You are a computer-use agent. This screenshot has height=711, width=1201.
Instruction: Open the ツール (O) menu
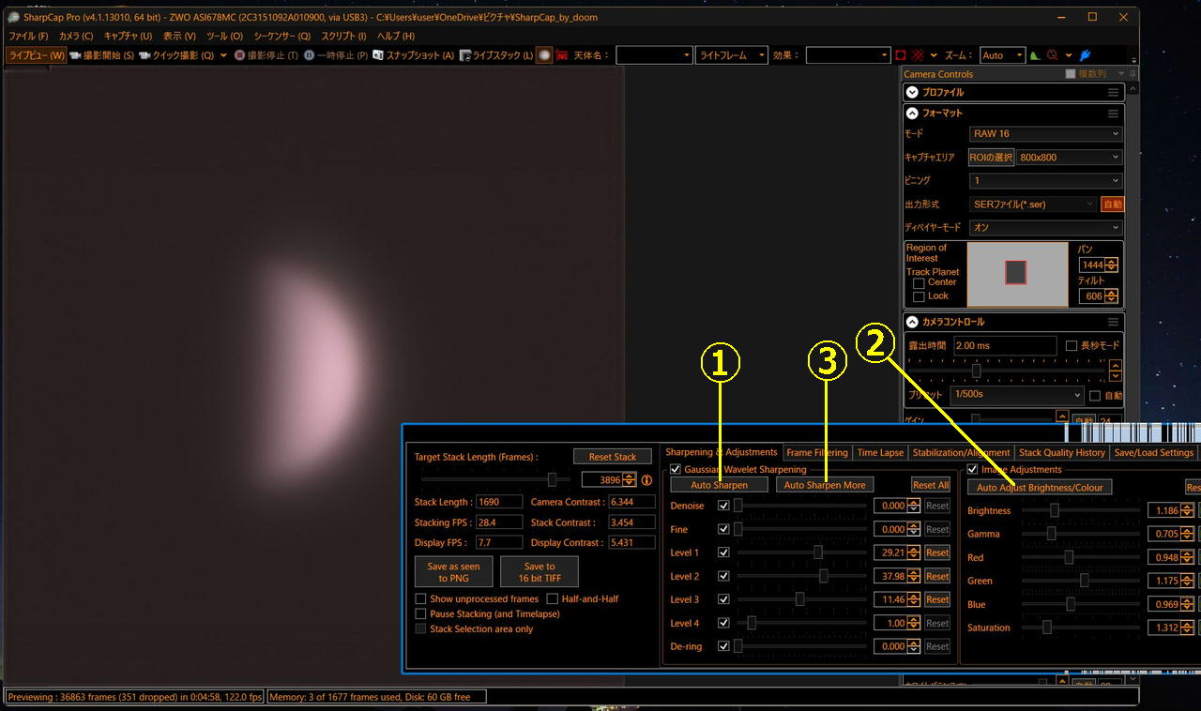pyautogui.click(x=224, y=36)
